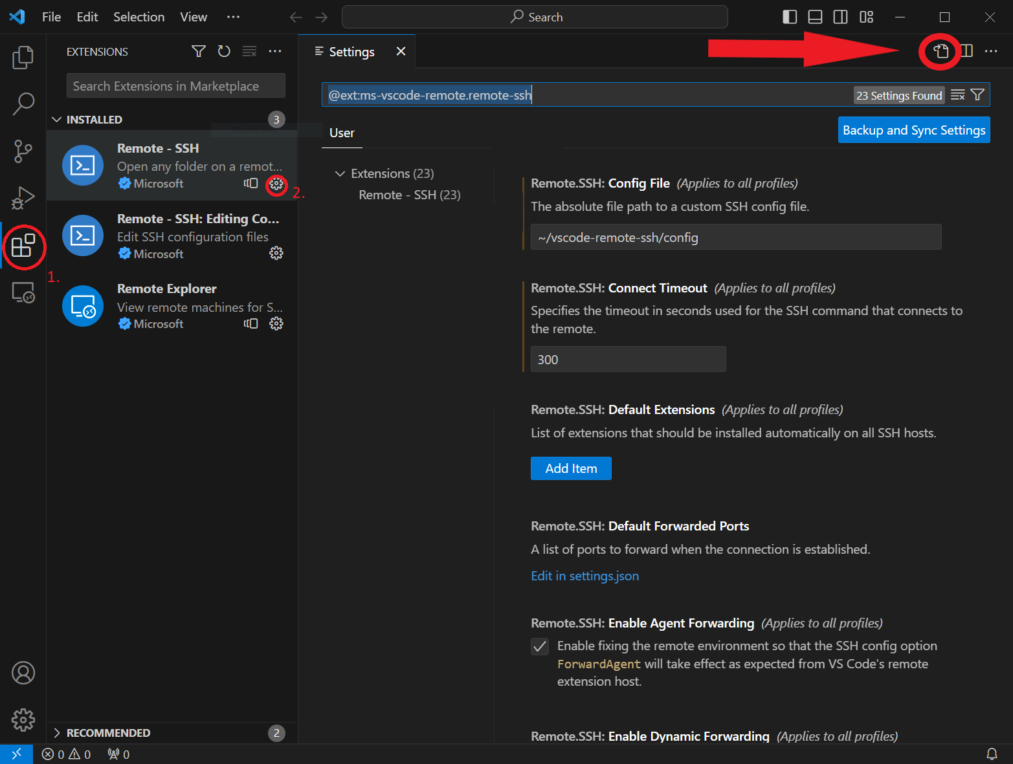Open the Remote Explorer activity icon
This screenshot has height=764, width=1013.
[23, 294]
